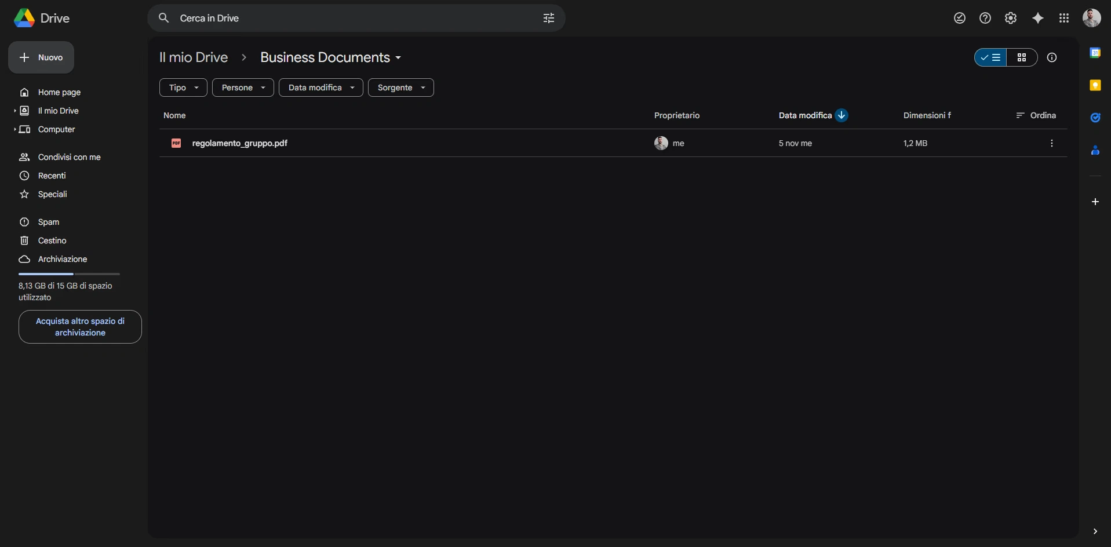Click Acquista altro spazio di archiviazione
Image resolution: width=1111 pixels, height=547 pixels.
coord(79,327)
